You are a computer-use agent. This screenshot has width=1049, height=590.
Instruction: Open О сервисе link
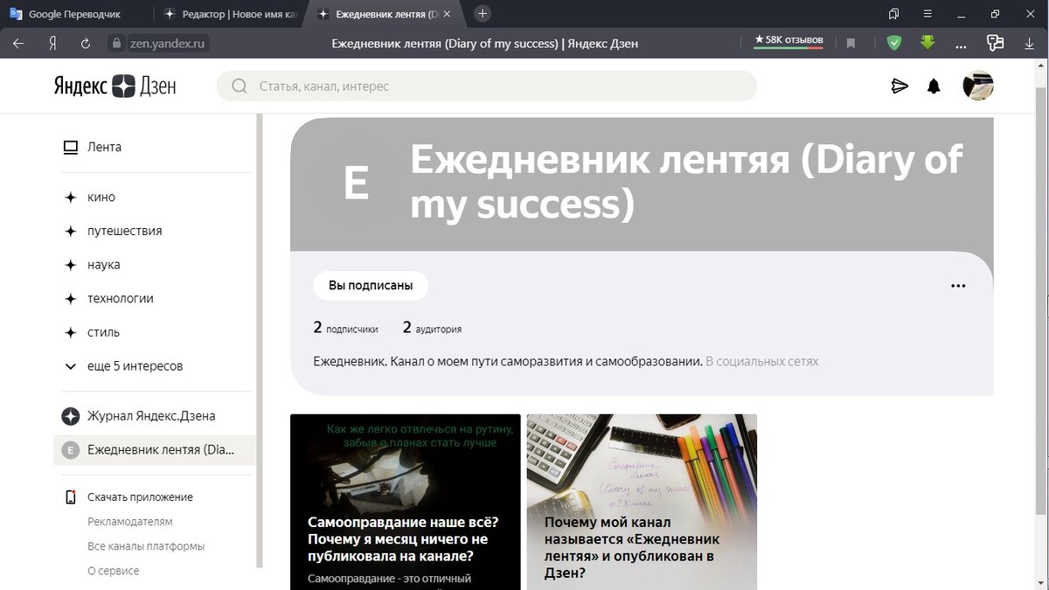point(113,571)
